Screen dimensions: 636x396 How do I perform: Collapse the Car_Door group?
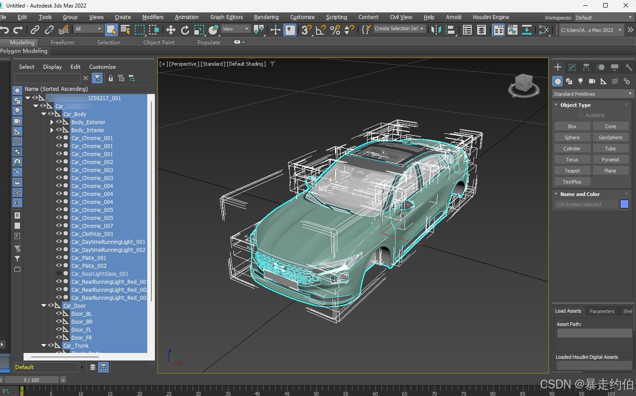tap(44, 306)
